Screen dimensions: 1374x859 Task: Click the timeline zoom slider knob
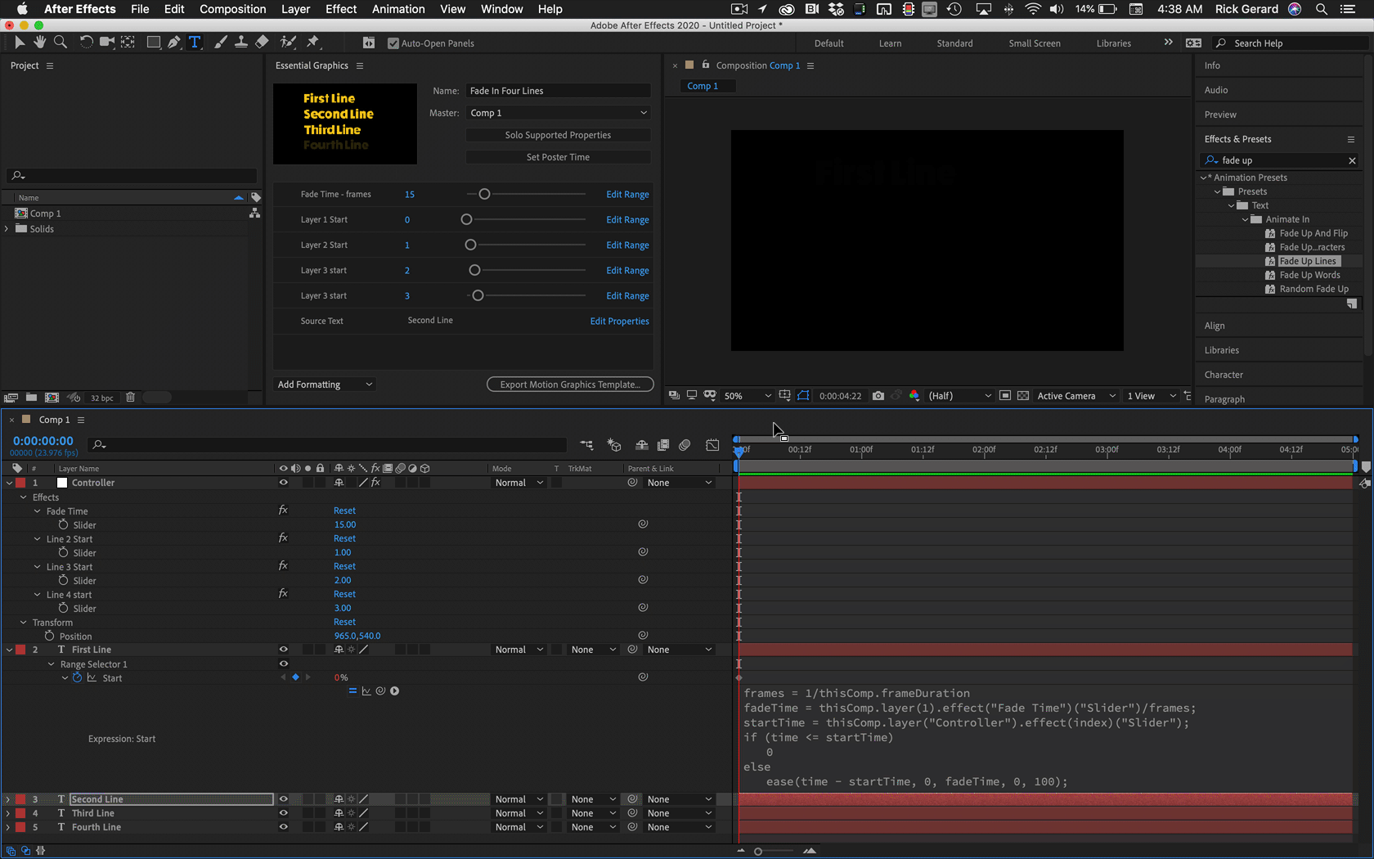[x=758, y=852]
